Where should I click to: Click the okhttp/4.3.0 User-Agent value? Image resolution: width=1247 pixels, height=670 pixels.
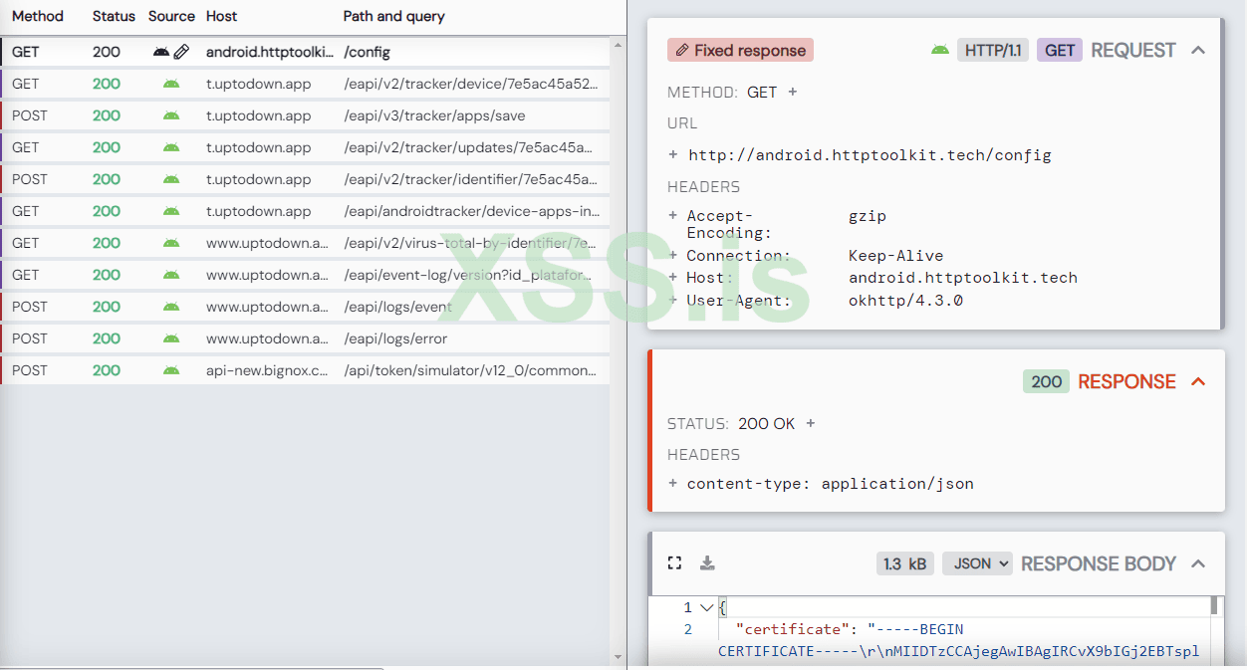point(905,300)
